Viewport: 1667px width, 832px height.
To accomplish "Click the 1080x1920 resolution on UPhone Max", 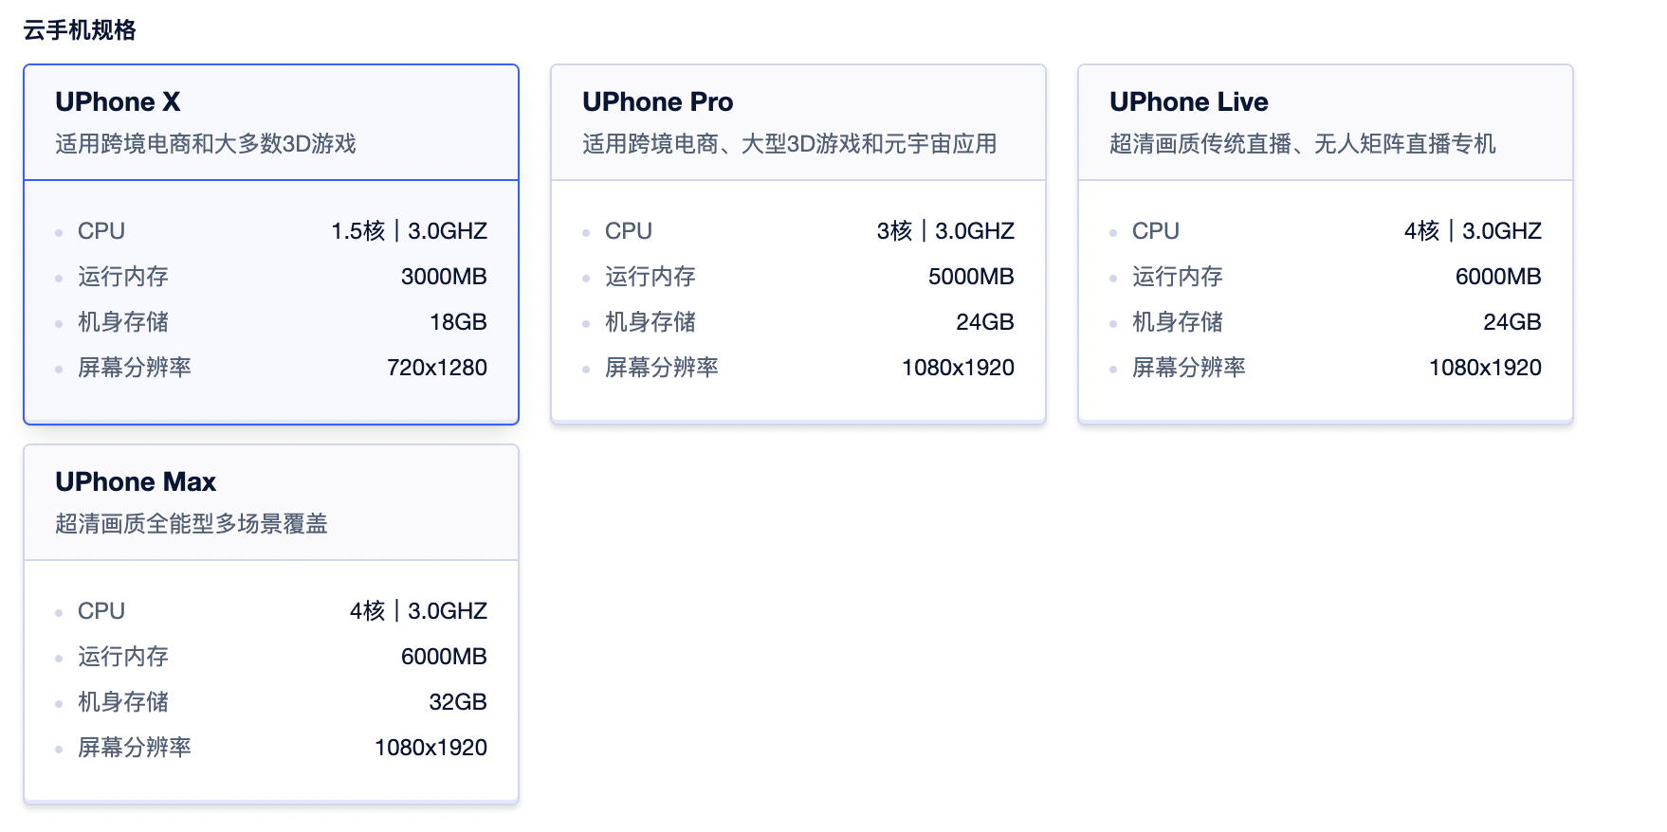I will [430, 747].
